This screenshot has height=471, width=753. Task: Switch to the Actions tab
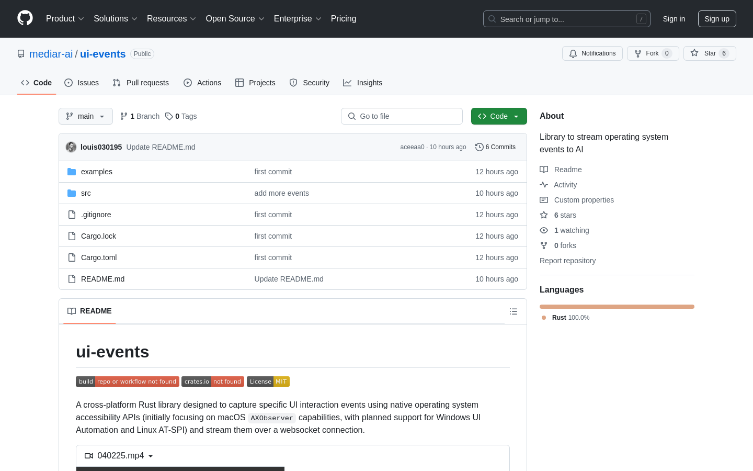tap(202, 83)
